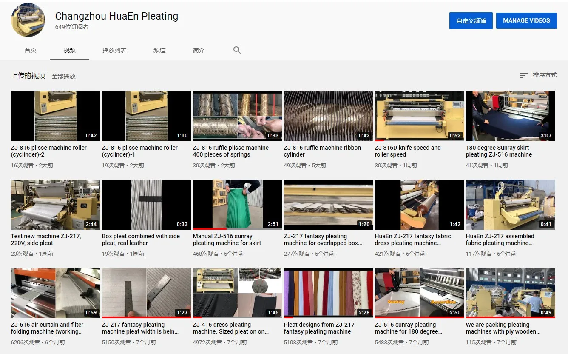Open the ZJ 316D knife speed video thumbnail
This screenshot has width=568, height=354.
click(x=419, y=116)
